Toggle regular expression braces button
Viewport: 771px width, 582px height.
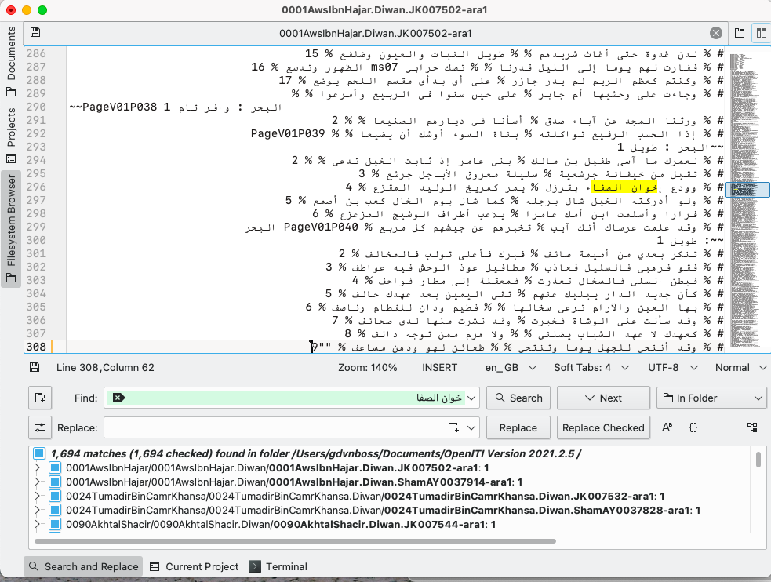pos(693,427)
